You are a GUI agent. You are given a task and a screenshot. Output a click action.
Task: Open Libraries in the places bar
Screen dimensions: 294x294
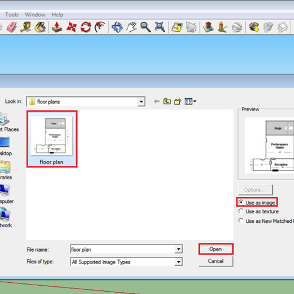pos(6,171)
